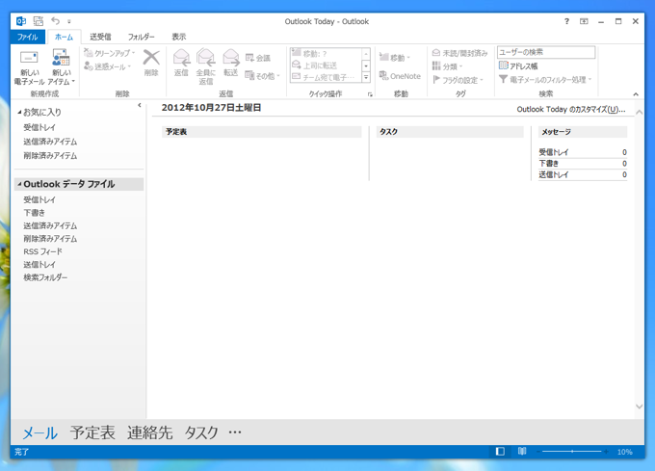Switch to 予定表 calendar navigation
The image size is (655, 471).
(x=92, y=432)
